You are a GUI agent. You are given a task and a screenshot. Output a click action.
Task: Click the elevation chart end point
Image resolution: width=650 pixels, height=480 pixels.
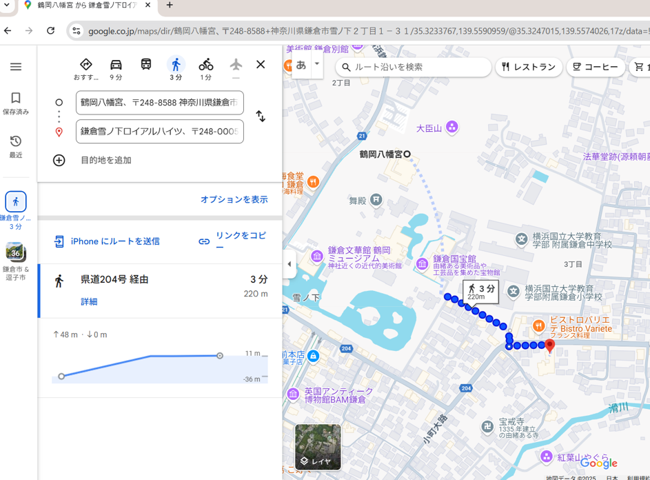pos(220,356)
